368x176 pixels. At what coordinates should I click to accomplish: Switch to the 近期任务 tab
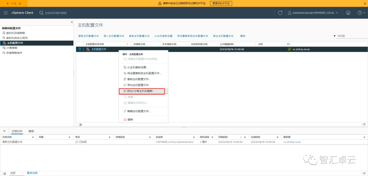coord(17,131)
